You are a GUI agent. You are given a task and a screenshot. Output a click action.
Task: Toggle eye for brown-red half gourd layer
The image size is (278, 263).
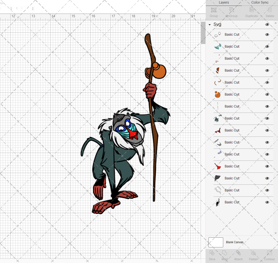(x=267, y=70)
